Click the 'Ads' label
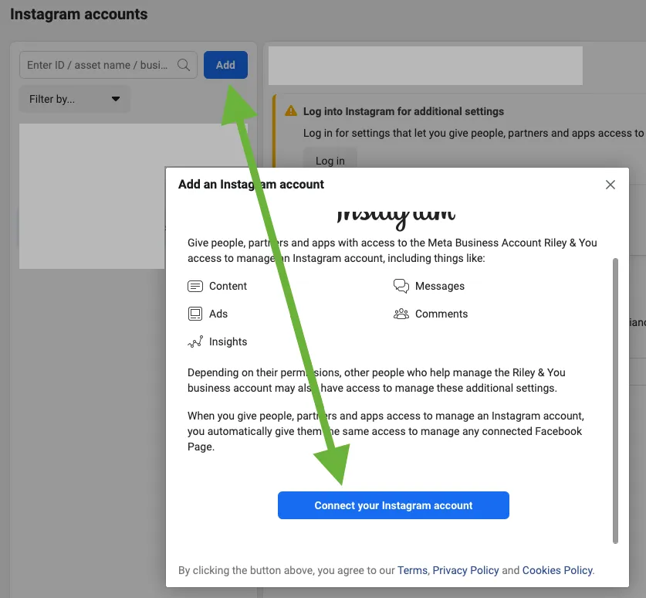The width and height of the screenshot is (646, 598). 218,314
